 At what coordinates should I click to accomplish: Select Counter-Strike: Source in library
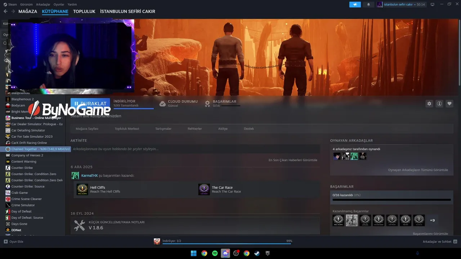point(28,186)
